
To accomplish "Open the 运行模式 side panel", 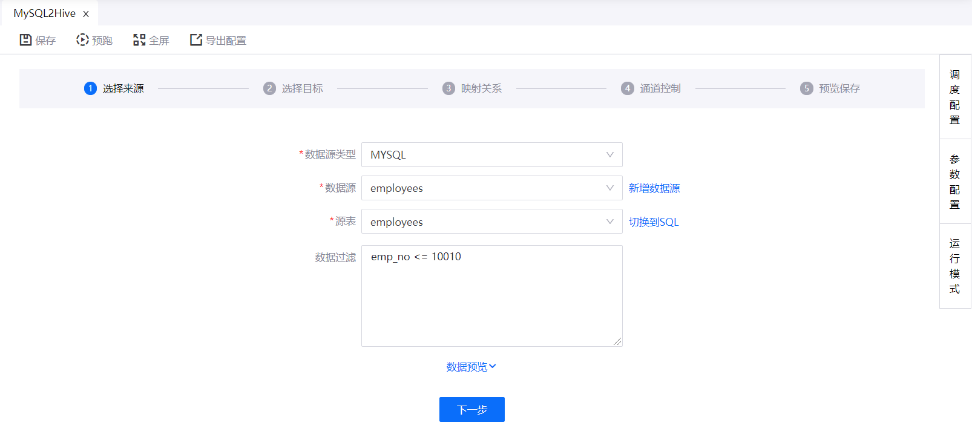I will pyautogui.click(x=955, y=266).
